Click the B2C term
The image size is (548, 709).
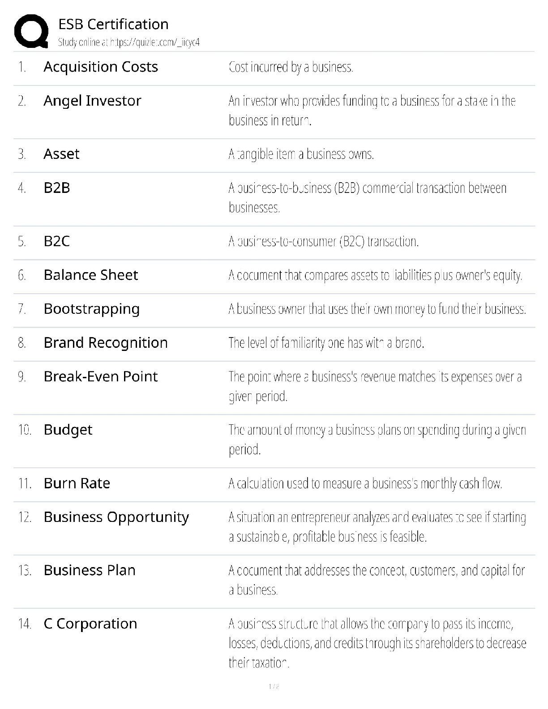(x=57, y=241)
